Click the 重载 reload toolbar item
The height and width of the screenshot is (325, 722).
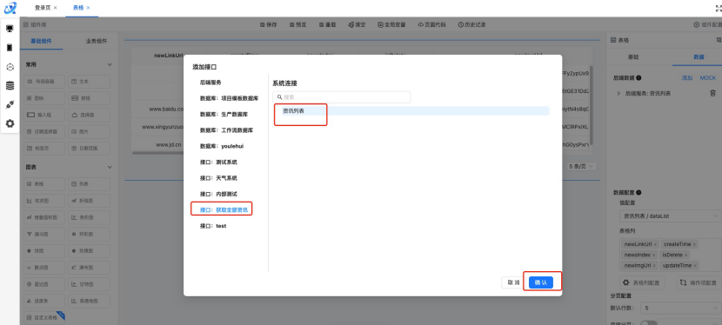coord(327,25)
